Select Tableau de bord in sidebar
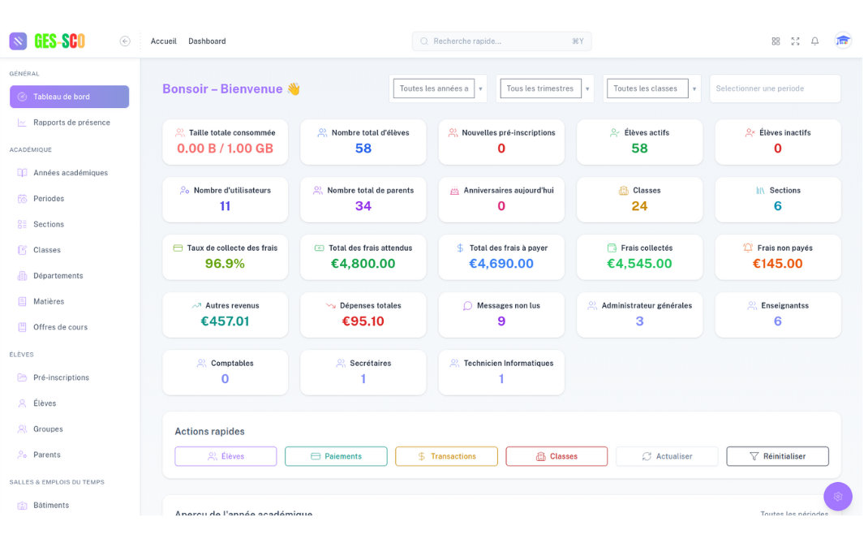The height and width of the screenshot is (543, 868). [69, 97]
